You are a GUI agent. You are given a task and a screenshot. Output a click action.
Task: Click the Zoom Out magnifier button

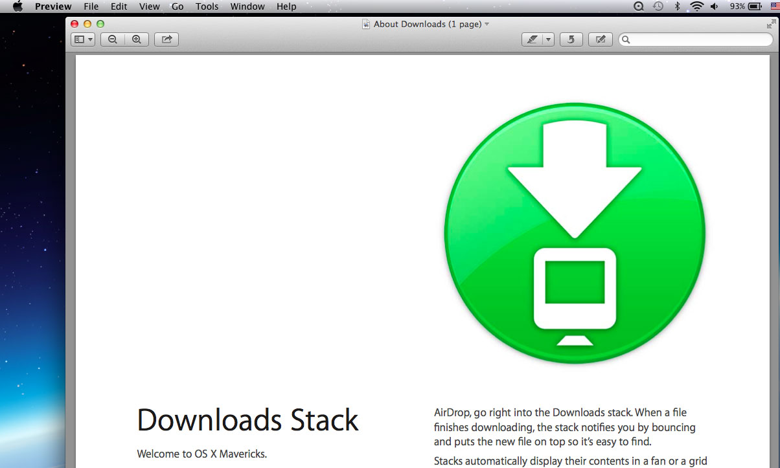(113, 39)
